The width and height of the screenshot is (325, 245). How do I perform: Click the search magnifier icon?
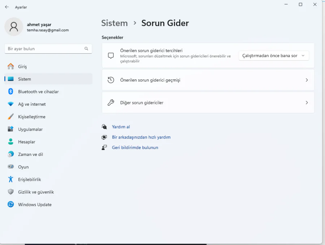(x=86, y=49)
